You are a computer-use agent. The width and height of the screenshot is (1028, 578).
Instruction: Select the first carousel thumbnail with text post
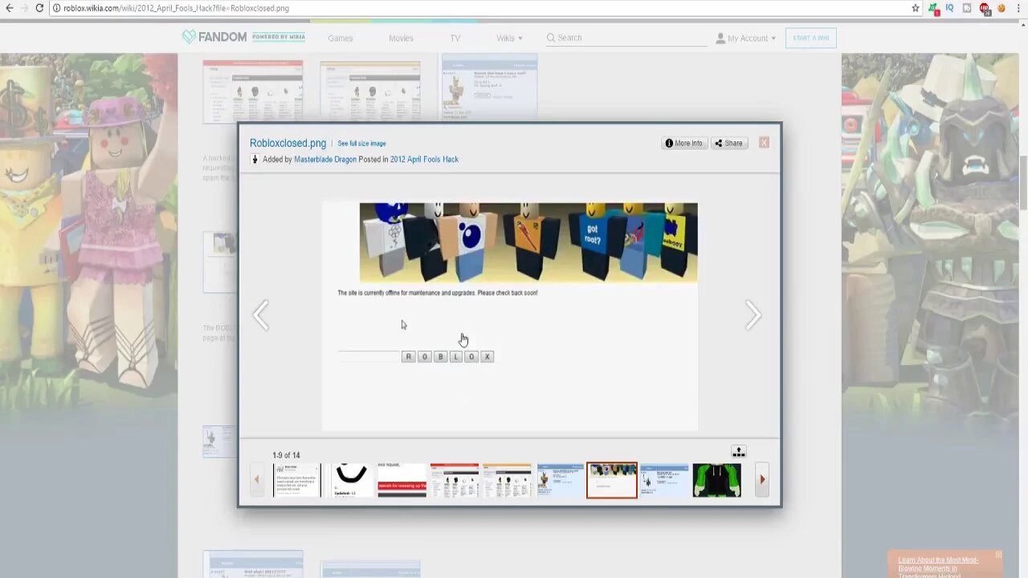296,480
